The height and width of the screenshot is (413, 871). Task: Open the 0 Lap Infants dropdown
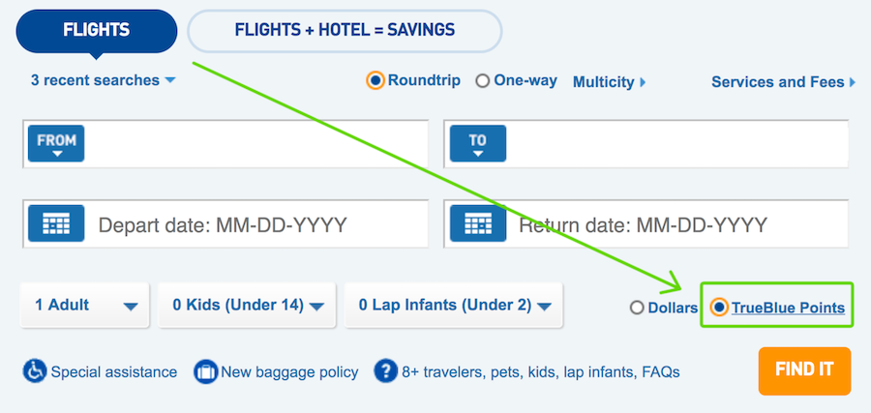pos(454,305)
